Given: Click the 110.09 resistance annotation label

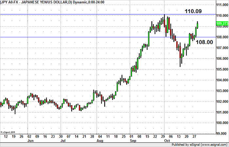Looking at the screenshot, I should [x=193, y=11].
